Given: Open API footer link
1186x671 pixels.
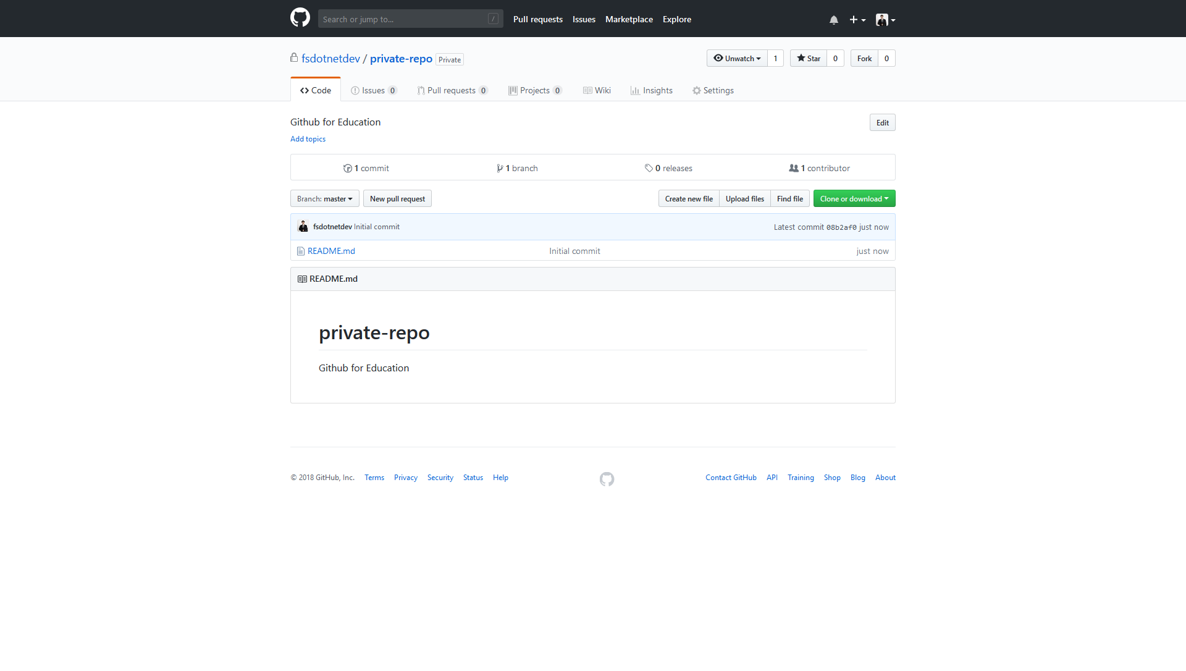Looking at the screenshot, I should tap(772, 478).
